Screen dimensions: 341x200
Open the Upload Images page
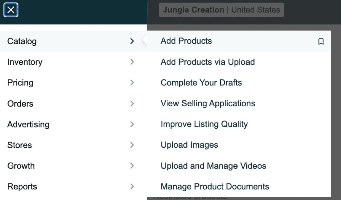189,145
